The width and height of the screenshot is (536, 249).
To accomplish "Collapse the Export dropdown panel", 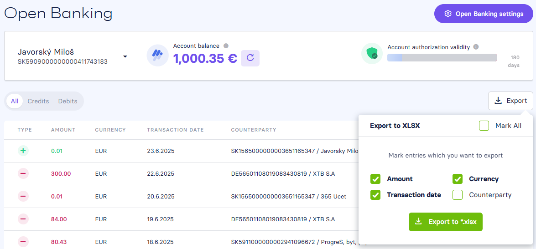I will tap(510, 101).
